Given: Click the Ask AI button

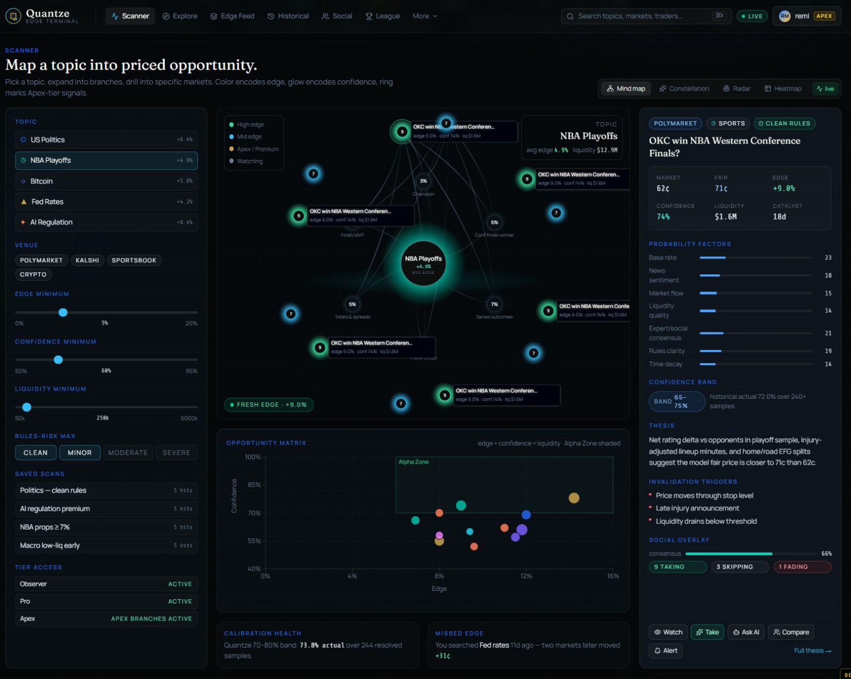Looking at the screenshot, I should pos(746,633).
